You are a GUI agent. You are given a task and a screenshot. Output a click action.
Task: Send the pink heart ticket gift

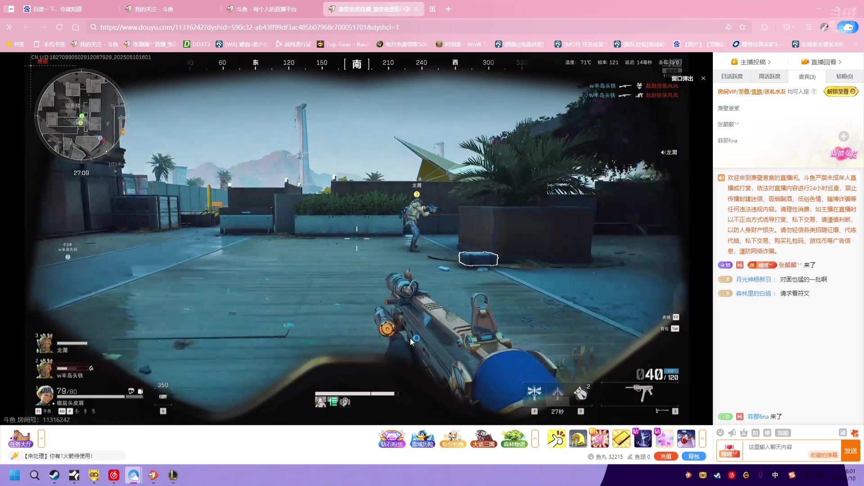pyautogui.click(x=599, y=438)
